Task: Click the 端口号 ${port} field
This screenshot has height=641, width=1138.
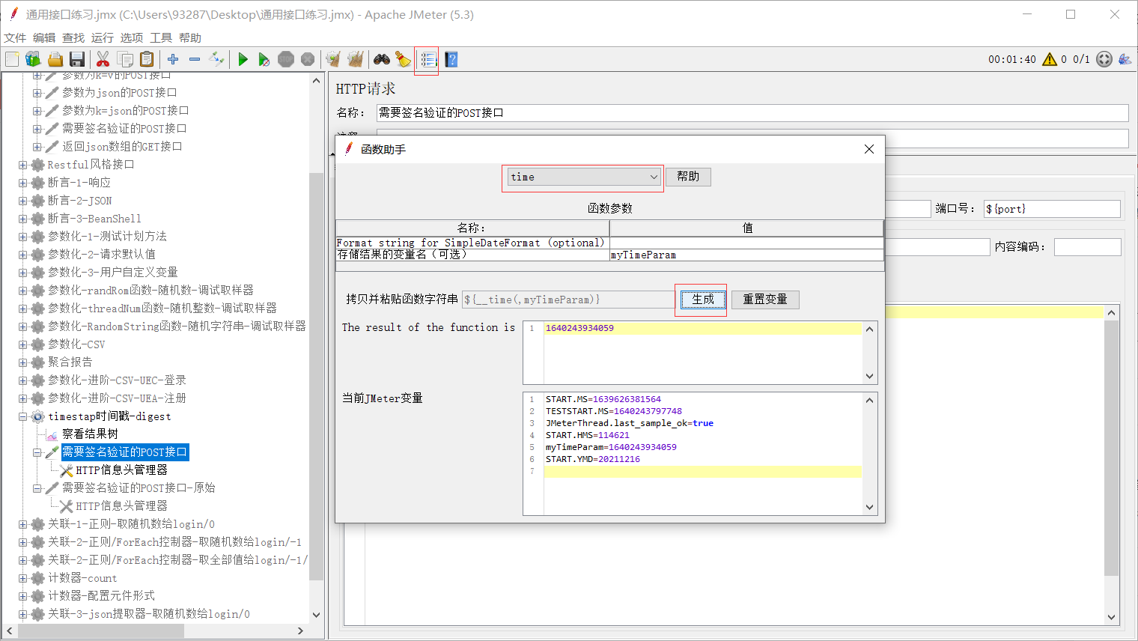Action: pyautogui.click(x=1052, y=209)
